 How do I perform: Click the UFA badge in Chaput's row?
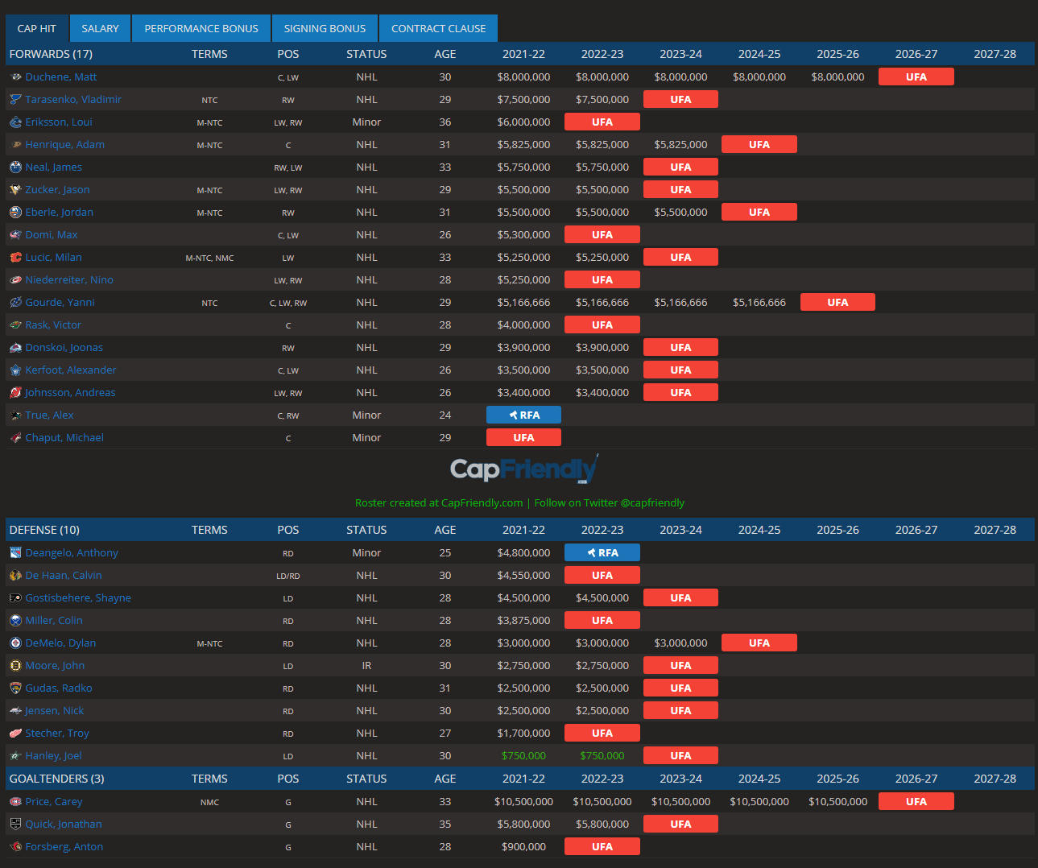pyautogui.click(x=523, y=438)
